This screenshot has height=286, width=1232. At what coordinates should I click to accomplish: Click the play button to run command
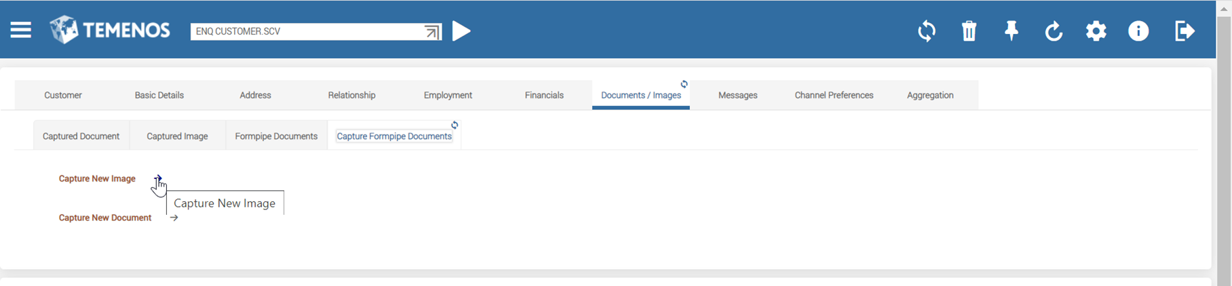tap(461, 31)
